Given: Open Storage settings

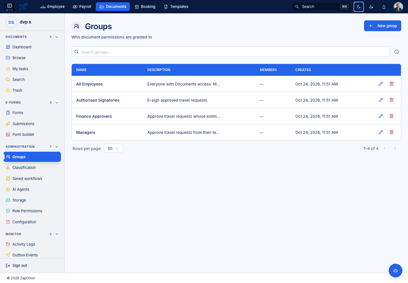Looking at the screenshot, I should (32, 200).
